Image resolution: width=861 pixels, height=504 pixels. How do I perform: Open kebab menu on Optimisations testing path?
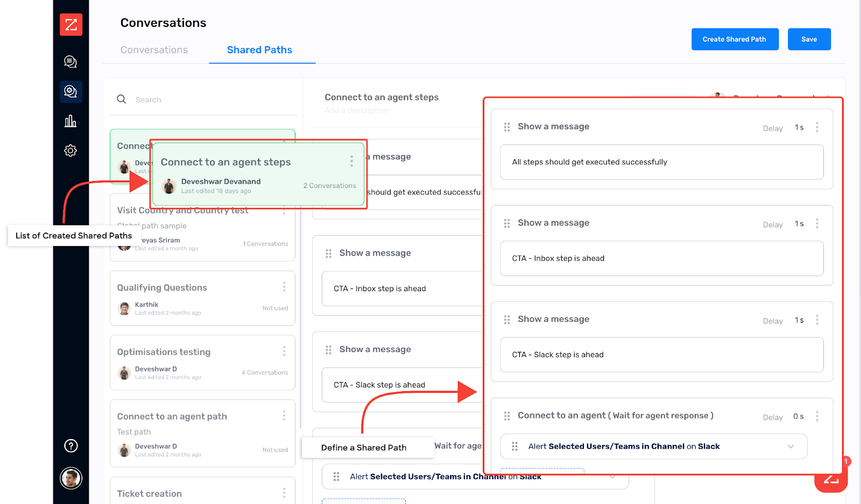point(284,351)
